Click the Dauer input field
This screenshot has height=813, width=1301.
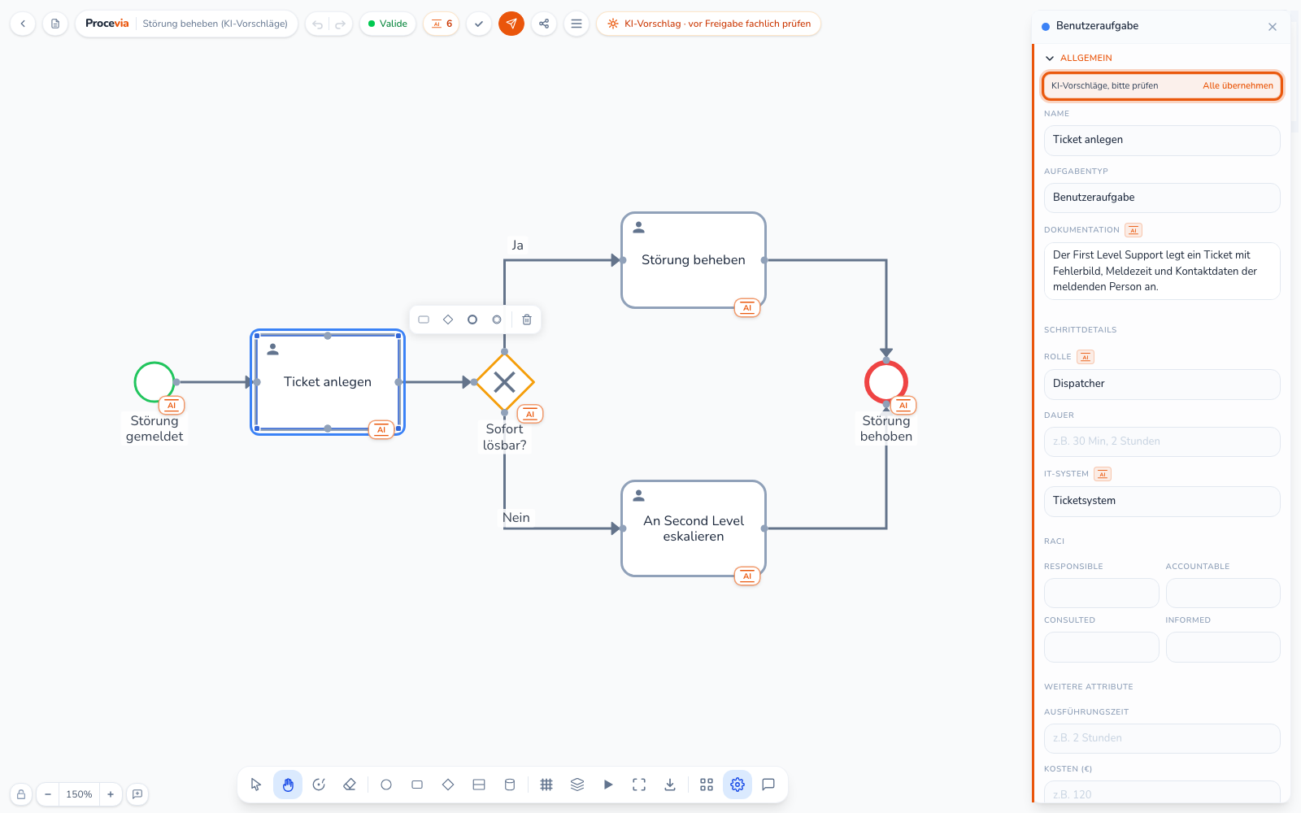(x=1162, y=441)
